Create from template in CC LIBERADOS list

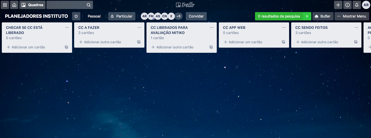211,47
